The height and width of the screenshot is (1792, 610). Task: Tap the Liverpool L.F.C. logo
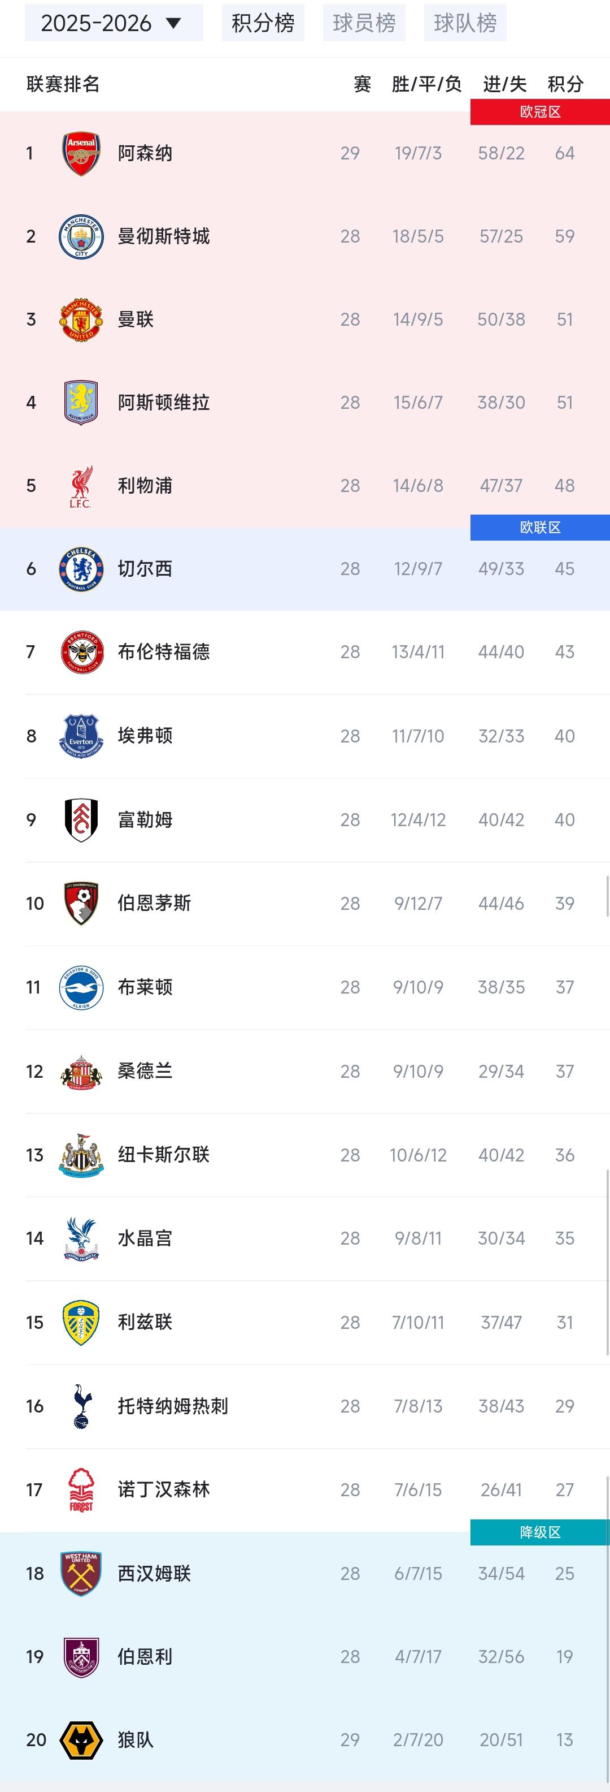click(x=81, y=486)
